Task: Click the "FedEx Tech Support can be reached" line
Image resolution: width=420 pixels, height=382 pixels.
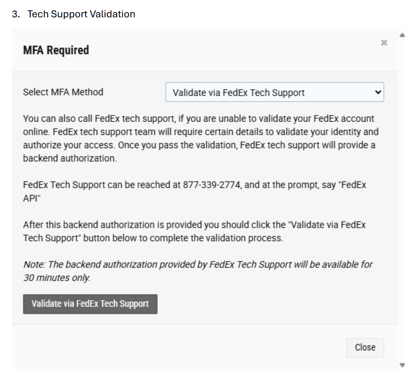Action: [101, 185]
